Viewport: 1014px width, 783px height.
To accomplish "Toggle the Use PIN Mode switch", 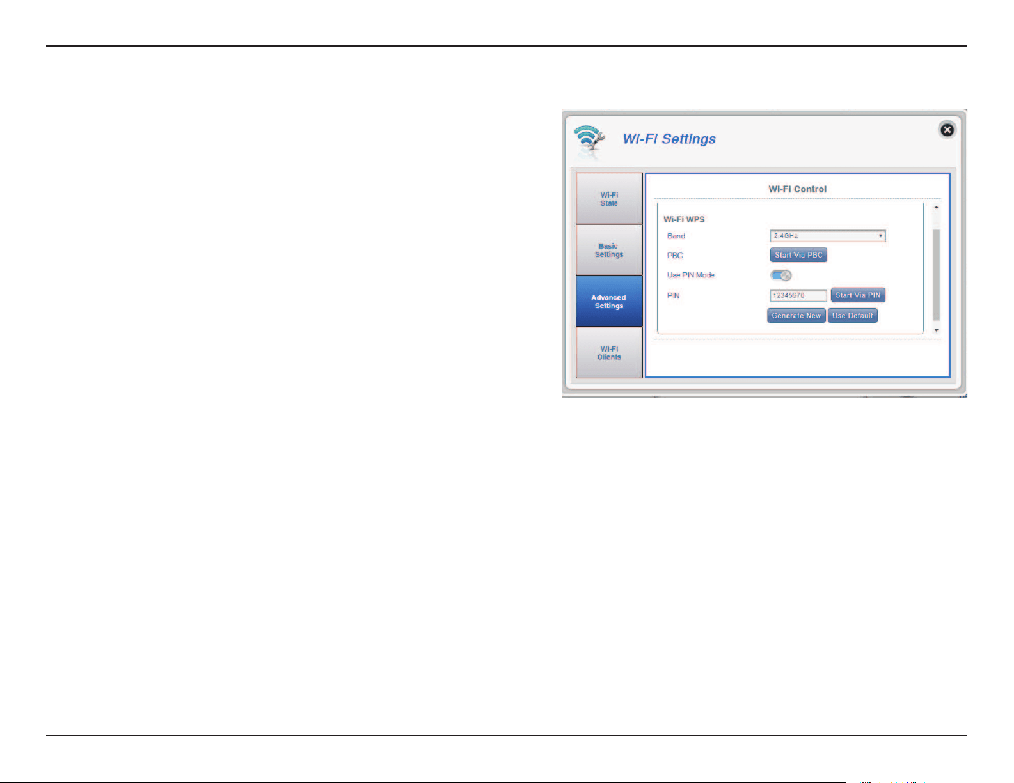I will click(x=780, y=275).
